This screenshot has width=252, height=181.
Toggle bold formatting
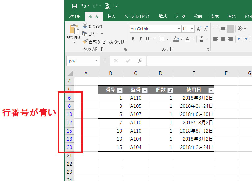pyautogui.click(x=133, y=39)
